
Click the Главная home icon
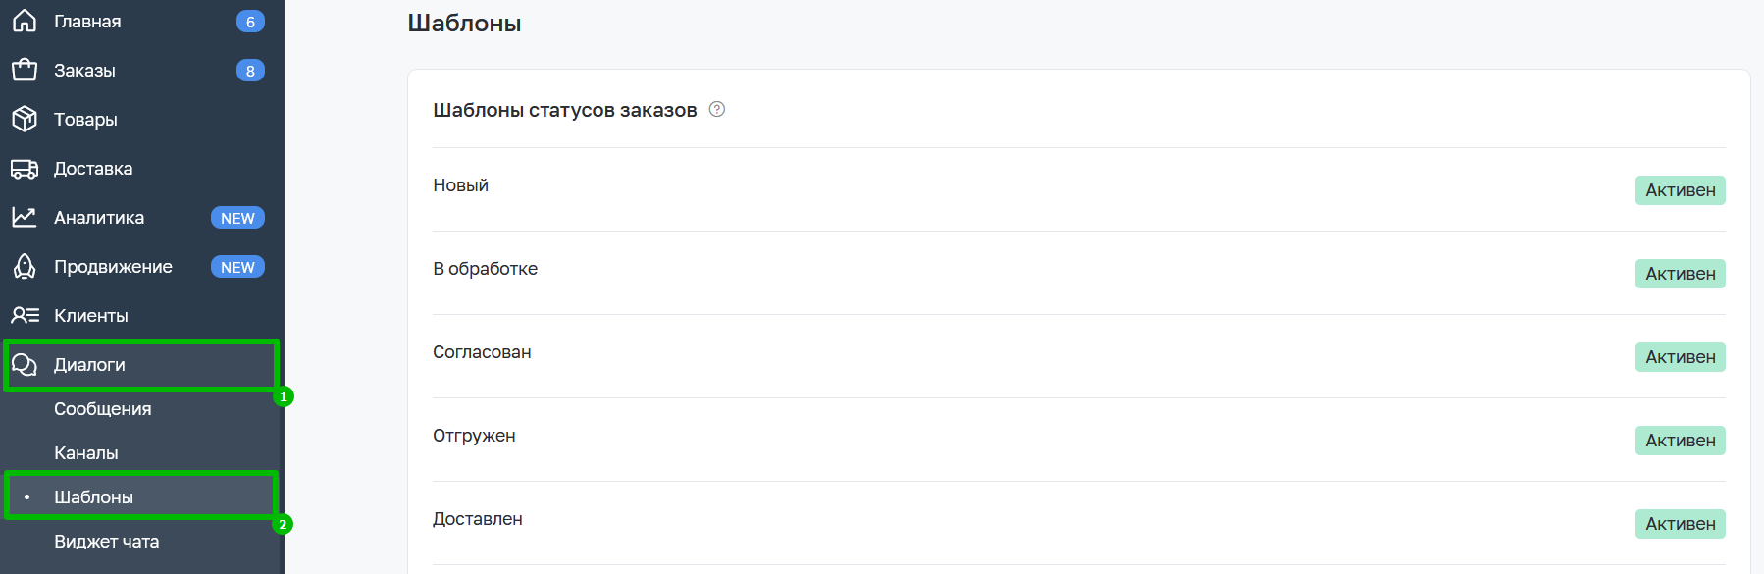[25, 21]
